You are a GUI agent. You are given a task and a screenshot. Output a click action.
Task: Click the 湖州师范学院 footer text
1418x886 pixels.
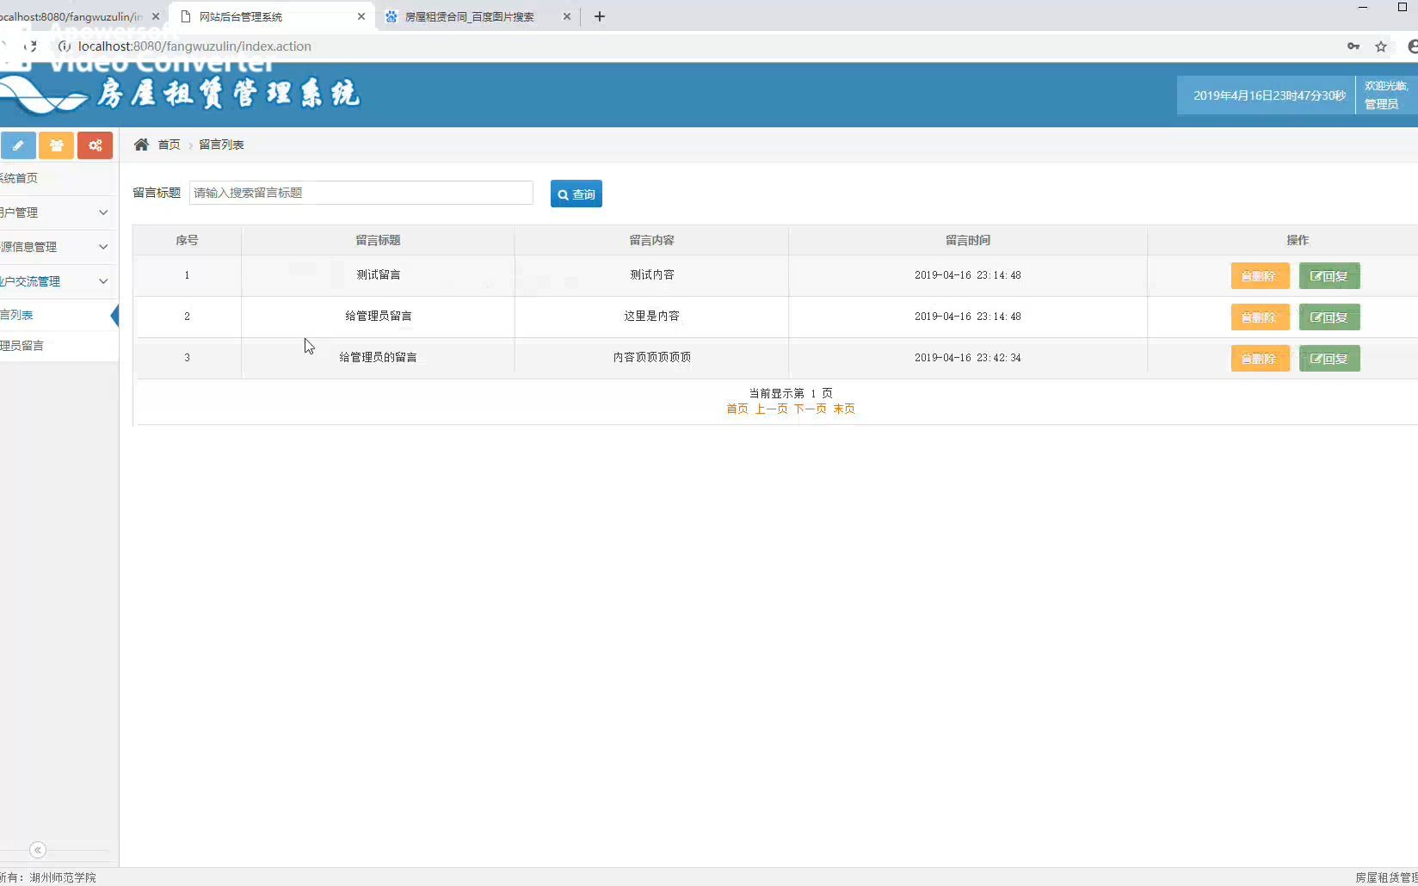click(63, 877)
